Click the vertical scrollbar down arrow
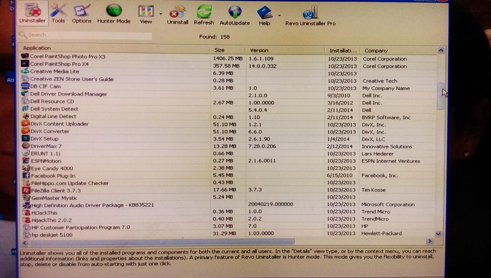Viewport: 491px width, 278px height. point(438,234)
